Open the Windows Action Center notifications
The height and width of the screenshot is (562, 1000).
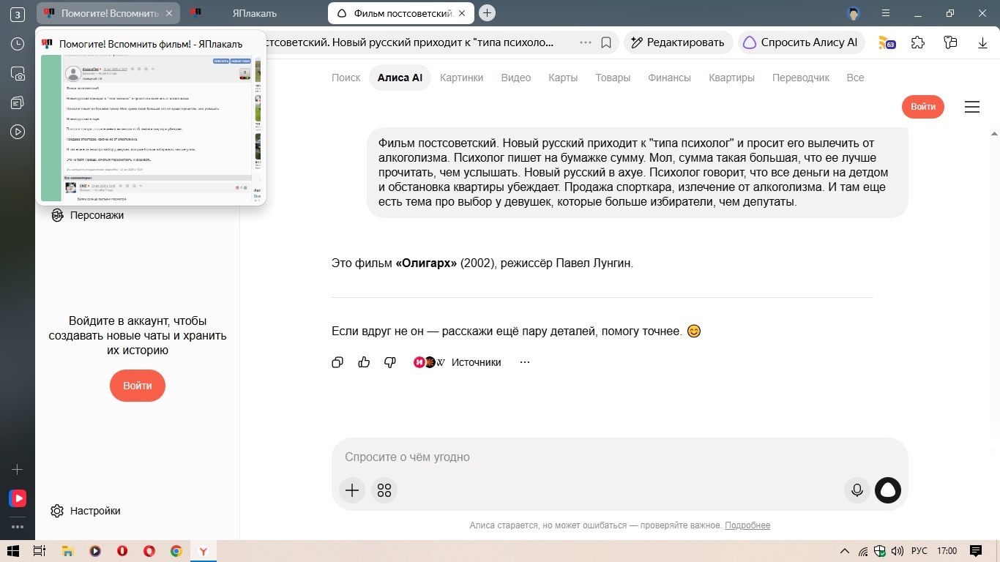point(975,551)
